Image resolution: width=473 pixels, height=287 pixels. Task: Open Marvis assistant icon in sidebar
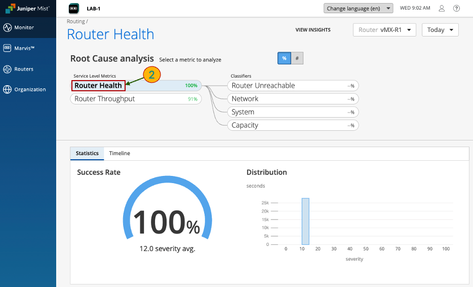tap(7, 48)
